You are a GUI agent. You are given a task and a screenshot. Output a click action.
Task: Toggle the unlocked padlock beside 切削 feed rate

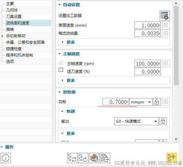(x=157, y=102)
